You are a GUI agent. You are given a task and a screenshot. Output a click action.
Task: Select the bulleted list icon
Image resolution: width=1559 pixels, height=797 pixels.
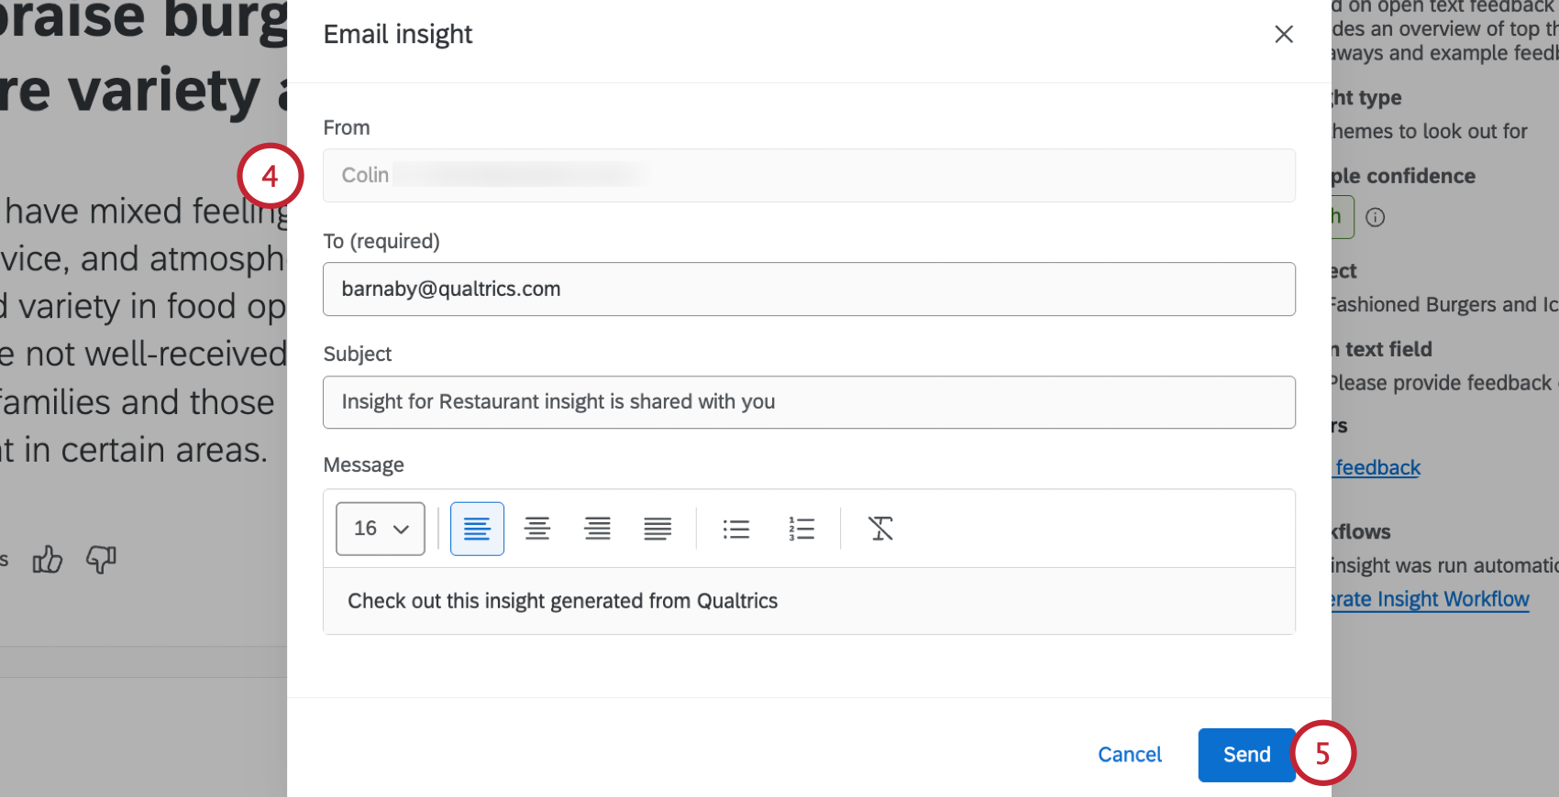(x=736, y=529)
